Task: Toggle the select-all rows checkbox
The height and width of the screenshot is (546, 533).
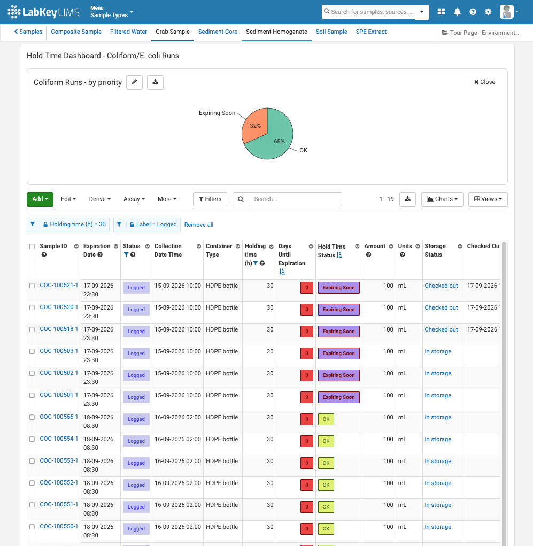Action: tap(32, 247)
